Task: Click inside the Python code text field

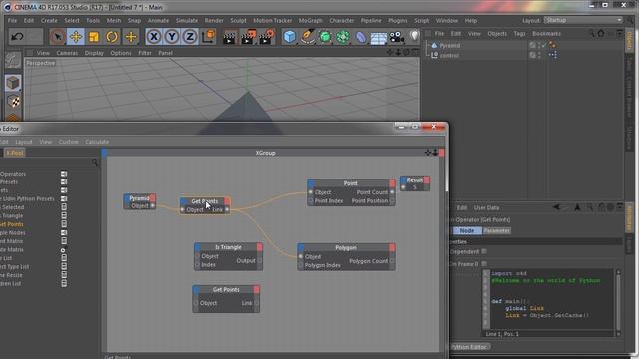Action: pyautogui.click(x=552, y=299)
